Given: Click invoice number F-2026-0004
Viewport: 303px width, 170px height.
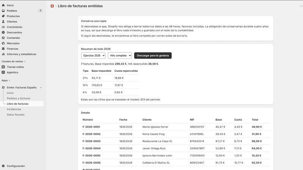Looking at the screenshot, I should point(91,148).
